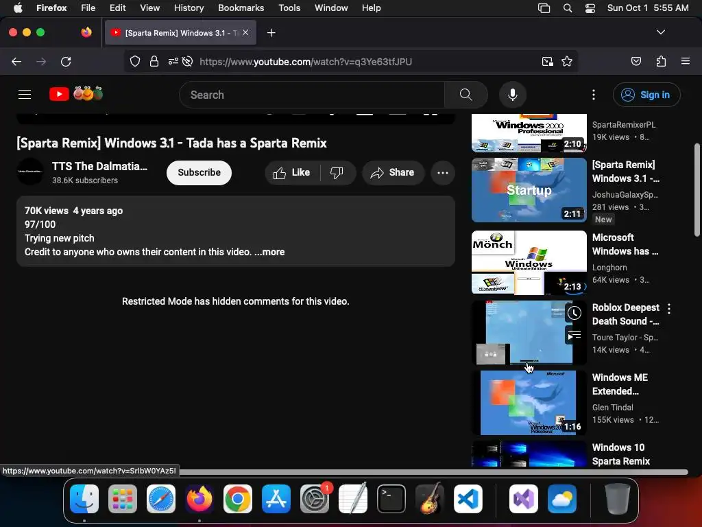Go back with Firefox back arrow
This screenshot has width=702, height=527.
click(16, 61)
